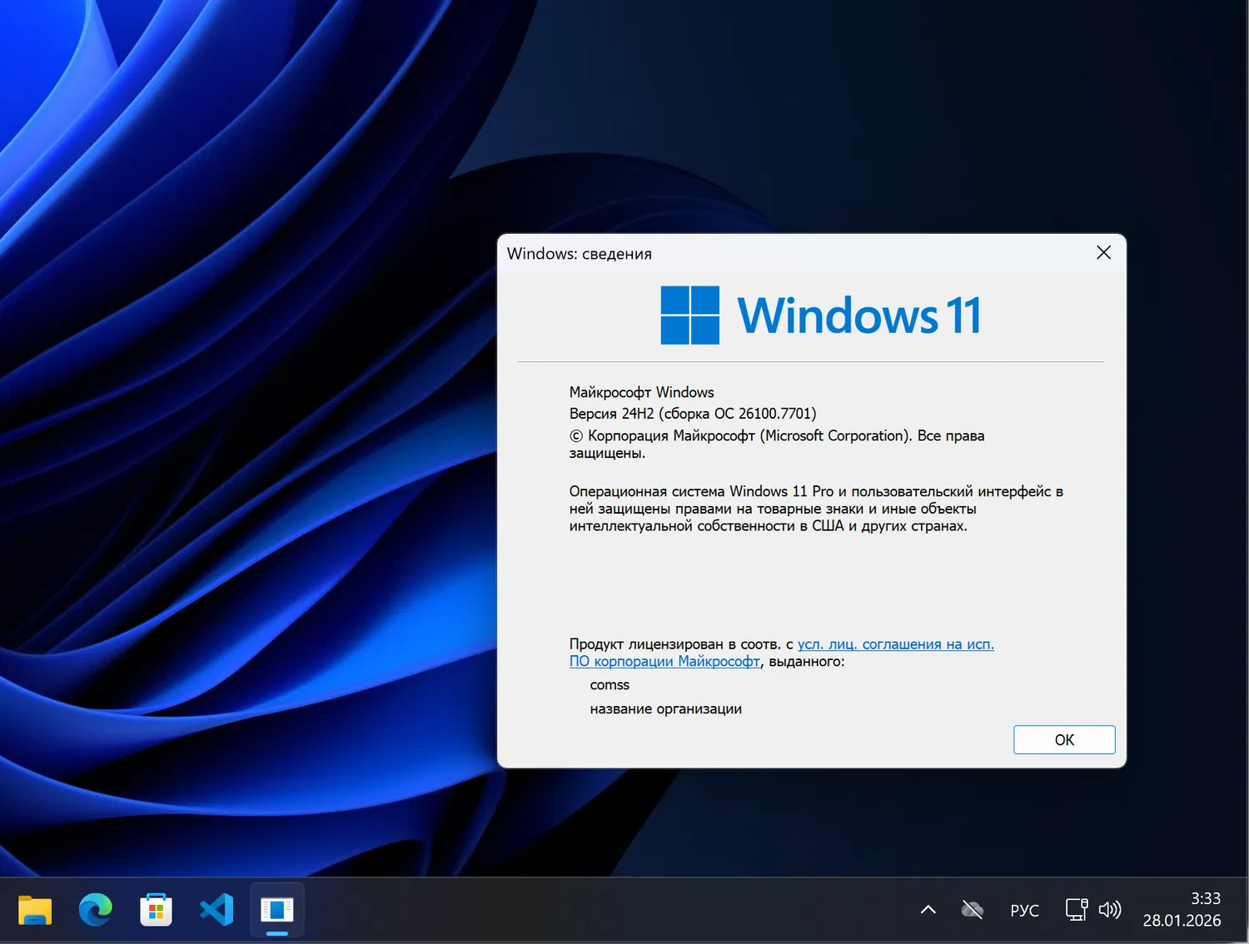The image size is (1249, 944).
Task: Switch keyboard layout via the РУС indicator
Action: click(x=1024, y=910)
